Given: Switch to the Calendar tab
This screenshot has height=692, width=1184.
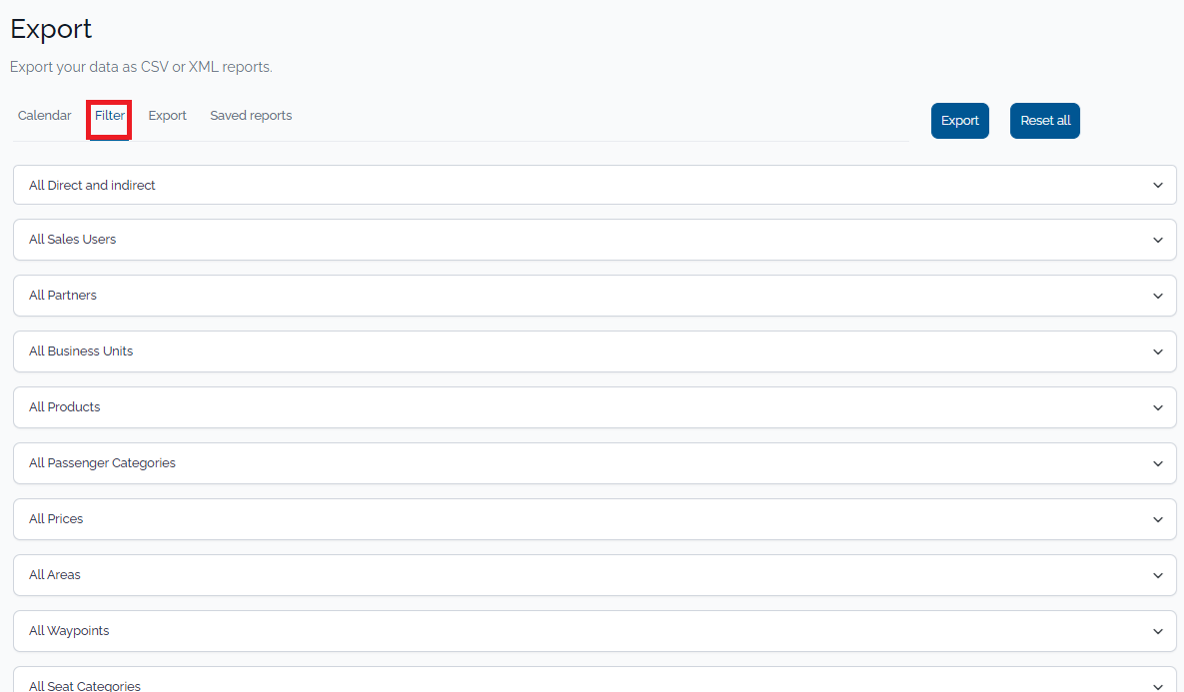Looking at the screenshot, I should [x=45, y=116].
